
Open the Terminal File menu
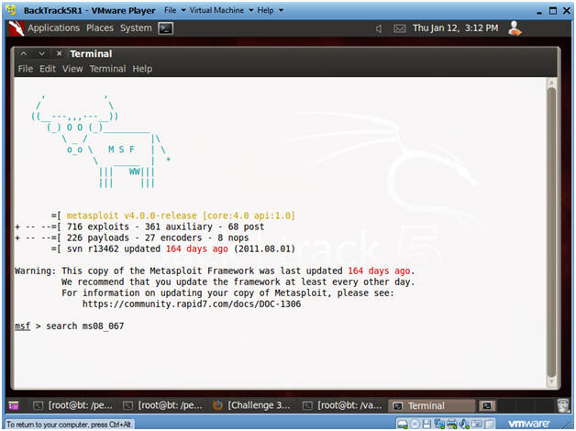coord(26,69)
